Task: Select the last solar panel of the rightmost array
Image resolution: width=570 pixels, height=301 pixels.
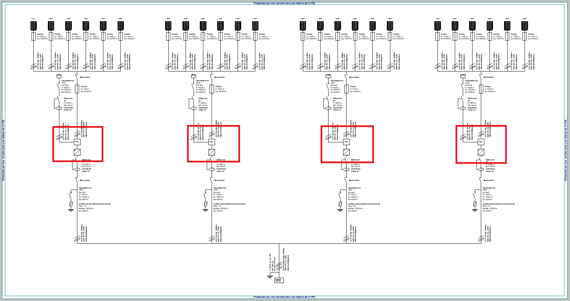Action: 525,25
